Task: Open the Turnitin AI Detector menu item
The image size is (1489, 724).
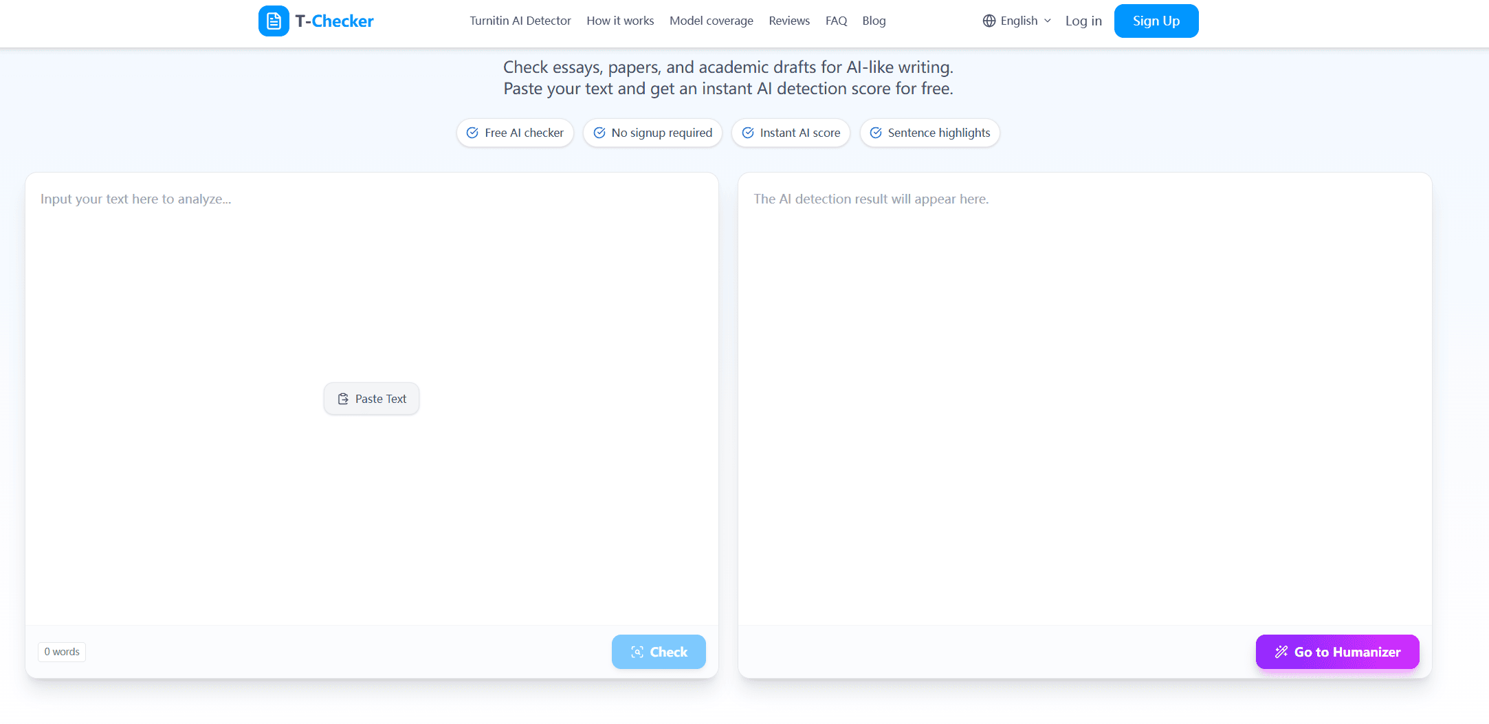Action: click(520, 21)
